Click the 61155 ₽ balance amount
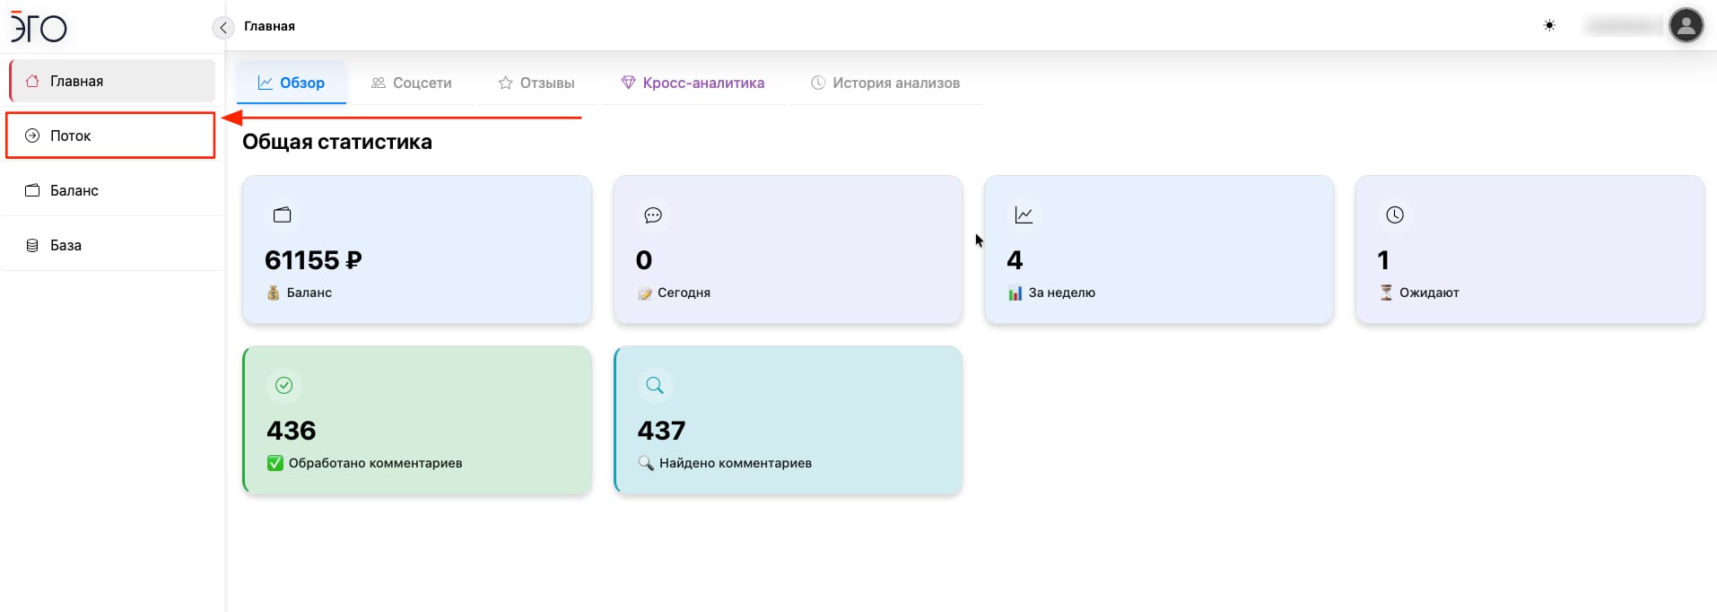The width and height of the screenshot is (1717, 612). [x=313, y=260]
